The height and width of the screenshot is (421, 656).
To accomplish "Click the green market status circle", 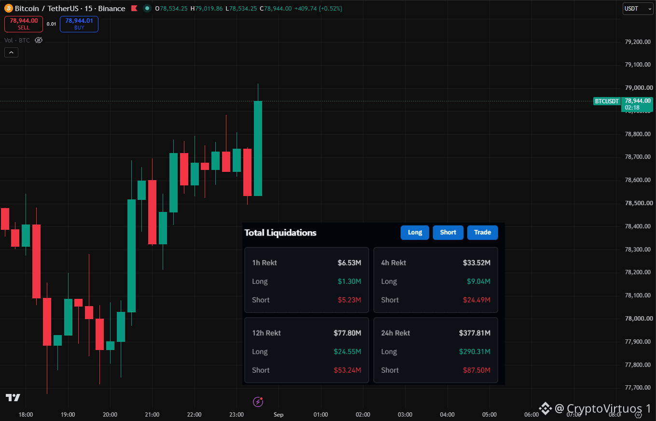I will click(x=147, y=9).
